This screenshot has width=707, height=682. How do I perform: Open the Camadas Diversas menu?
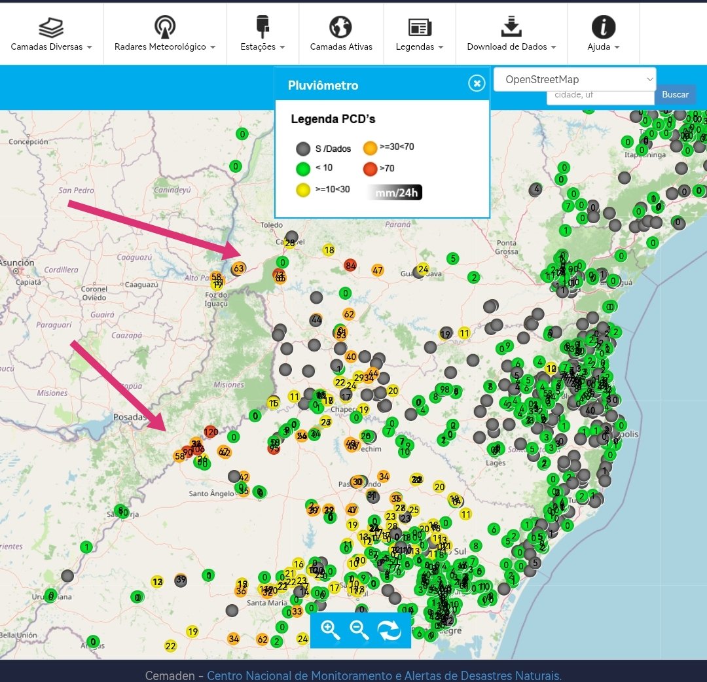(51, 47)
